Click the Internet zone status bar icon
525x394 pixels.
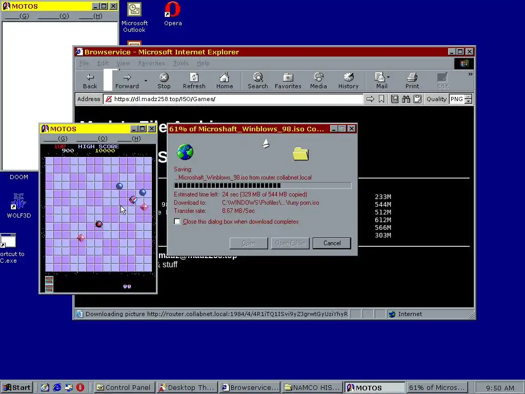point(392,314)
